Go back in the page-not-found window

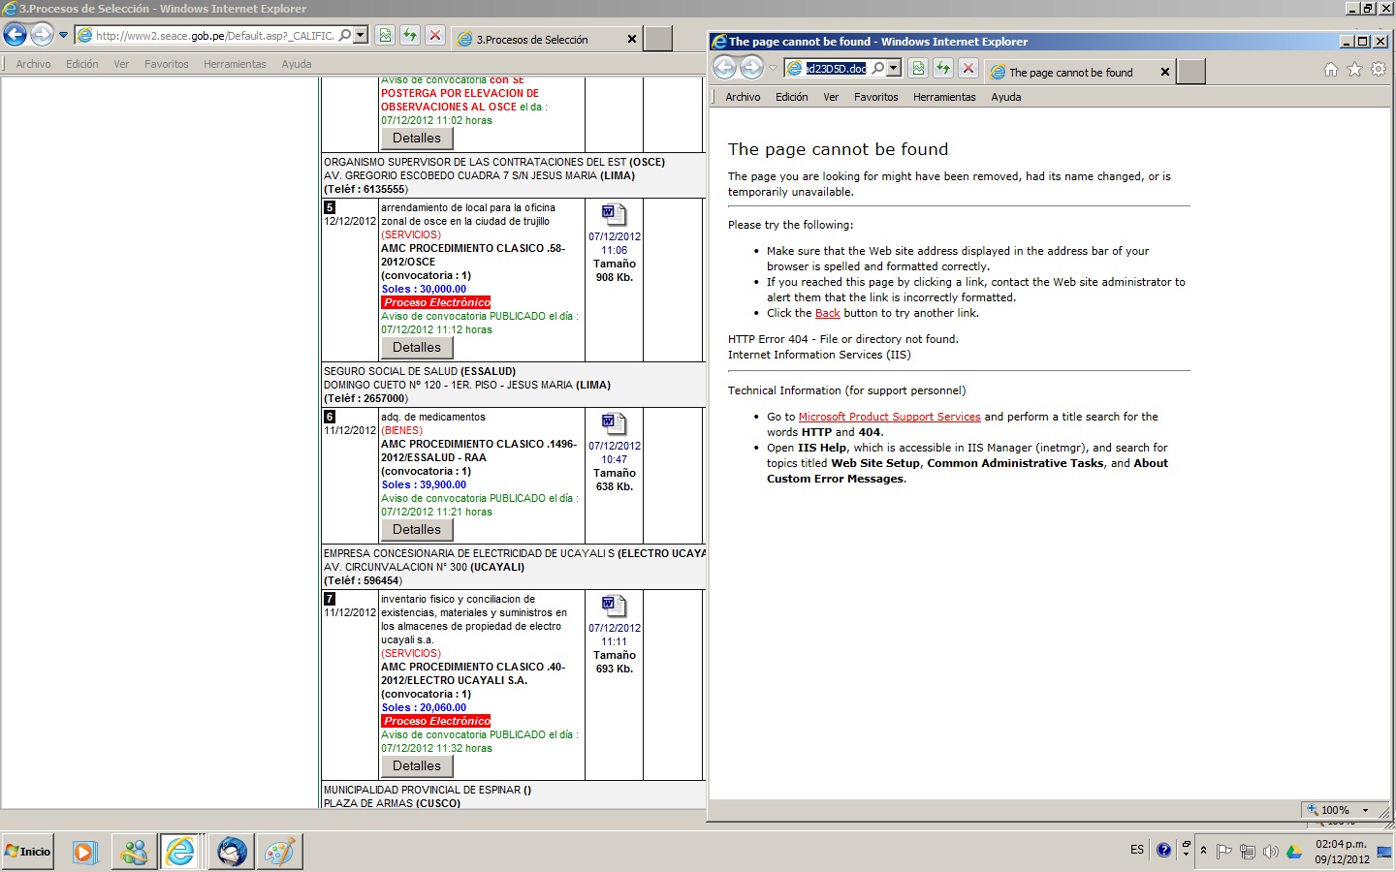pyautogui.click(x=725, y=68)
